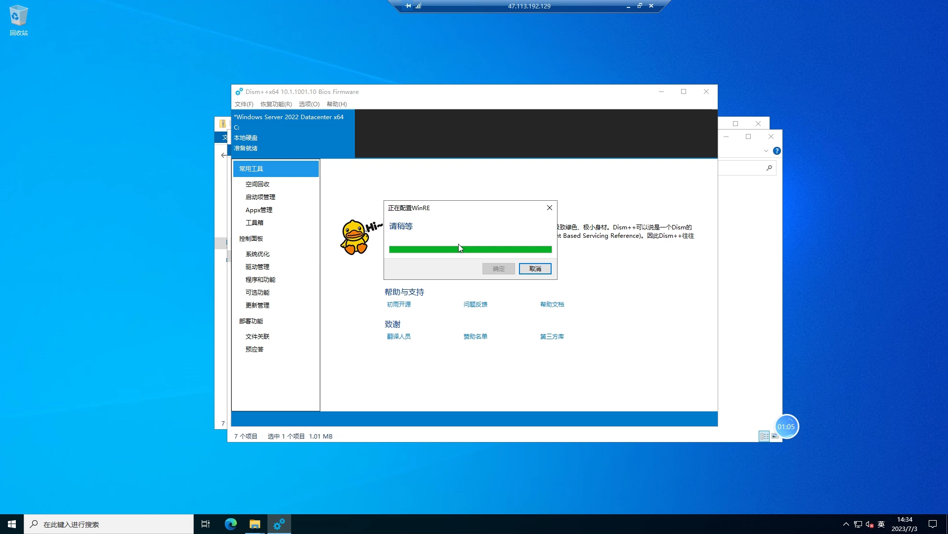Click the search magnifier in the File Explorer window
The image size is (948, 534).
pos(769,168)
